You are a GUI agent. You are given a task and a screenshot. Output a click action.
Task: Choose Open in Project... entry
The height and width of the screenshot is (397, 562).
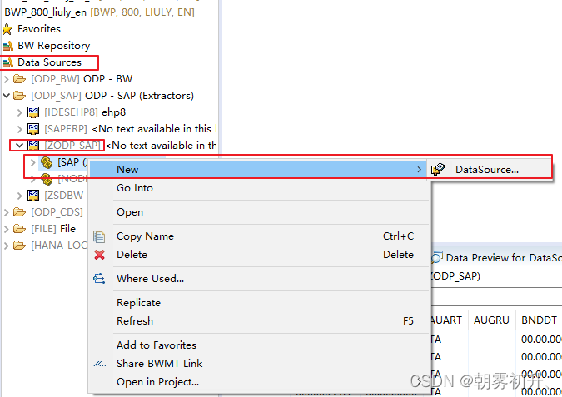point(258,382)
